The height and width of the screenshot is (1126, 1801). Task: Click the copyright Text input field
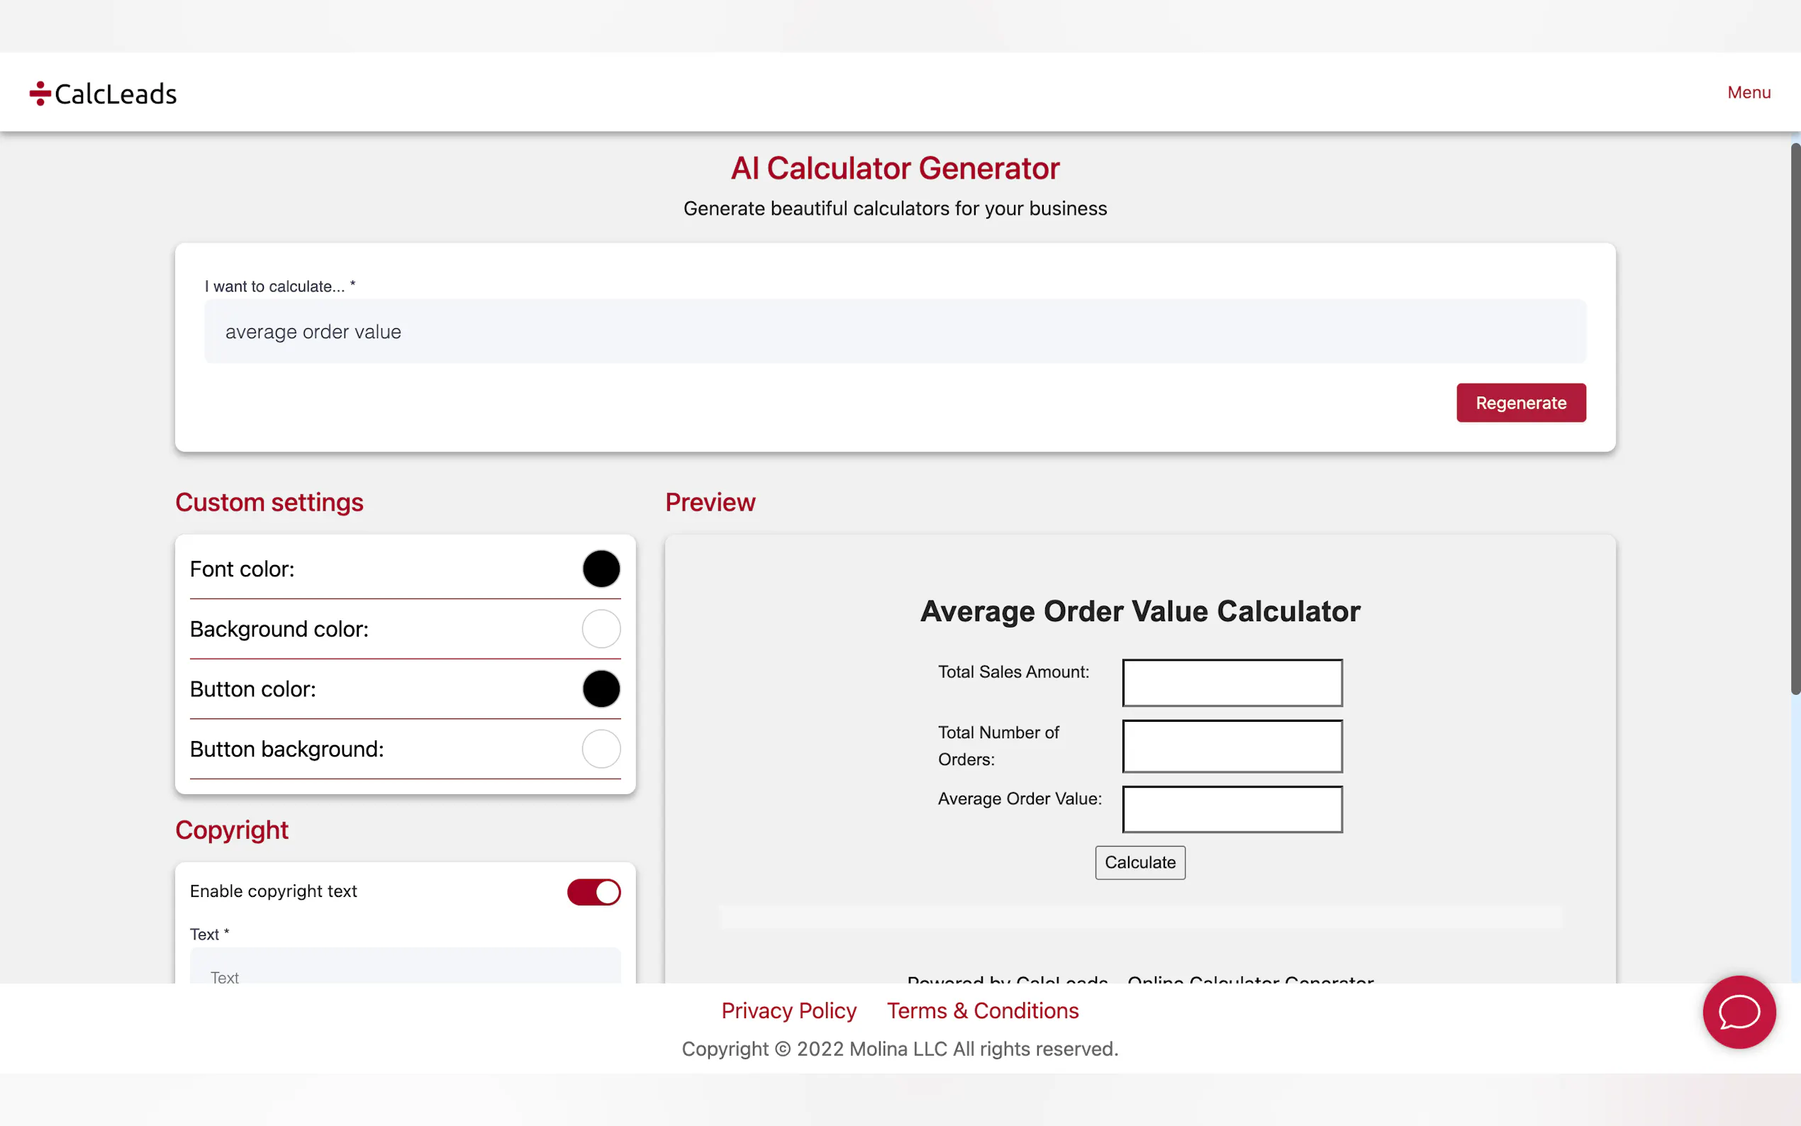(x=405, y=968)
